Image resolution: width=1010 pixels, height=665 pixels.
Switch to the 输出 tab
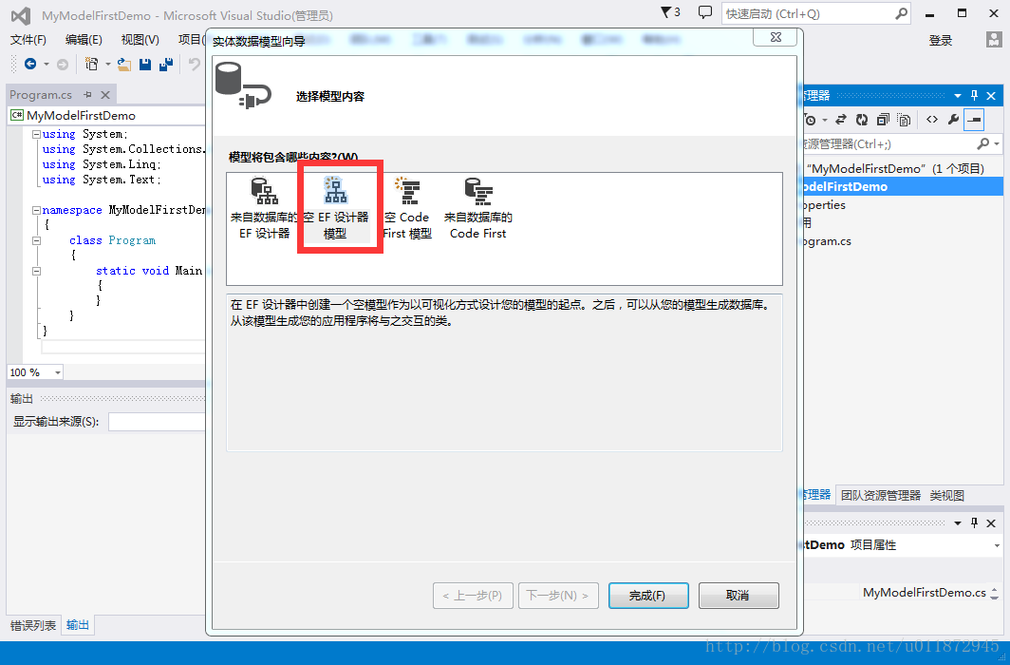pyautogui.click(x=78, y=625)
